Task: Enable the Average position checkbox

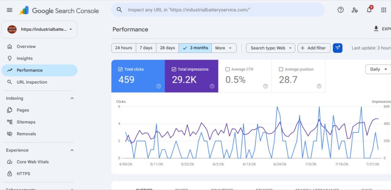Action: point(281,69)
